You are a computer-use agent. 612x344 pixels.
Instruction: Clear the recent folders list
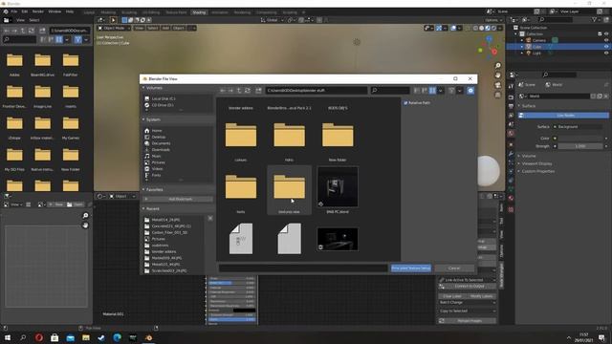click(x=210, y=218)
